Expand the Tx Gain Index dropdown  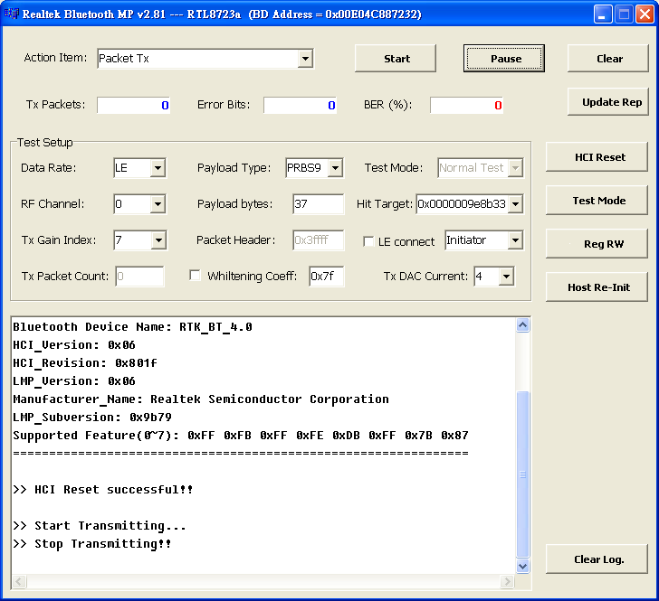coord(158,240)
